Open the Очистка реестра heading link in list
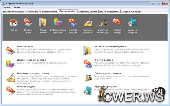 pyautogui.click(x=103, y=60)
